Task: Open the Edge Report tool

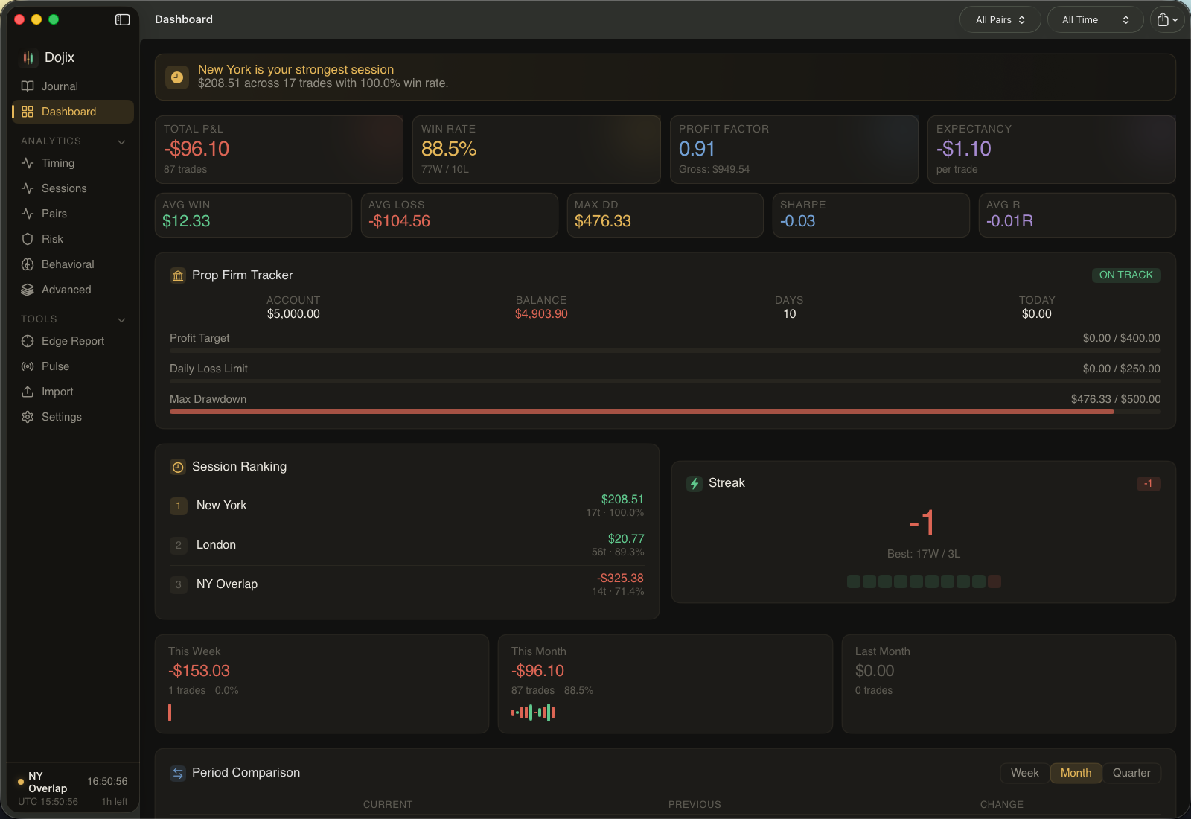Action: [x=73, y=341]
